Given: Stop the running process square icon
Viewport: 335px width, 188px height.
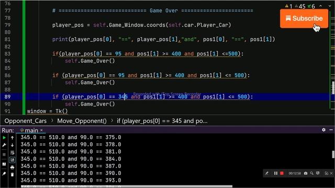Looking at the screenshot, I should 4,155.
